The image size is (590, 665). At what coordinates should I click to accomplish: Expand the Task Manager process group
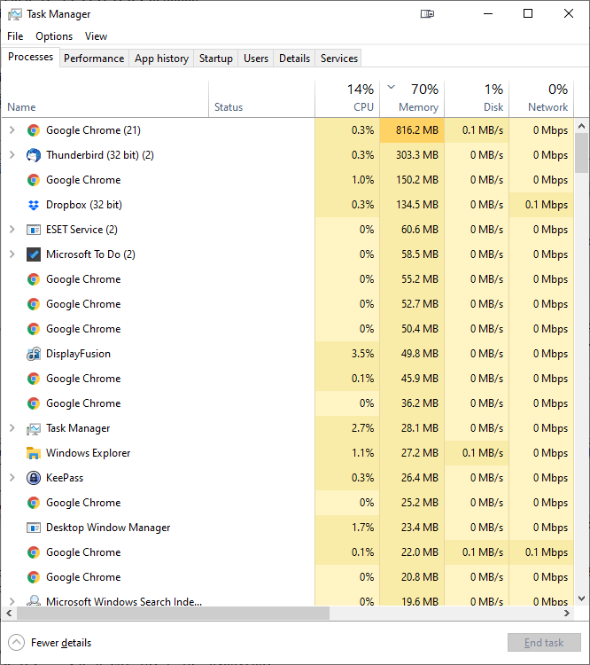12,428
